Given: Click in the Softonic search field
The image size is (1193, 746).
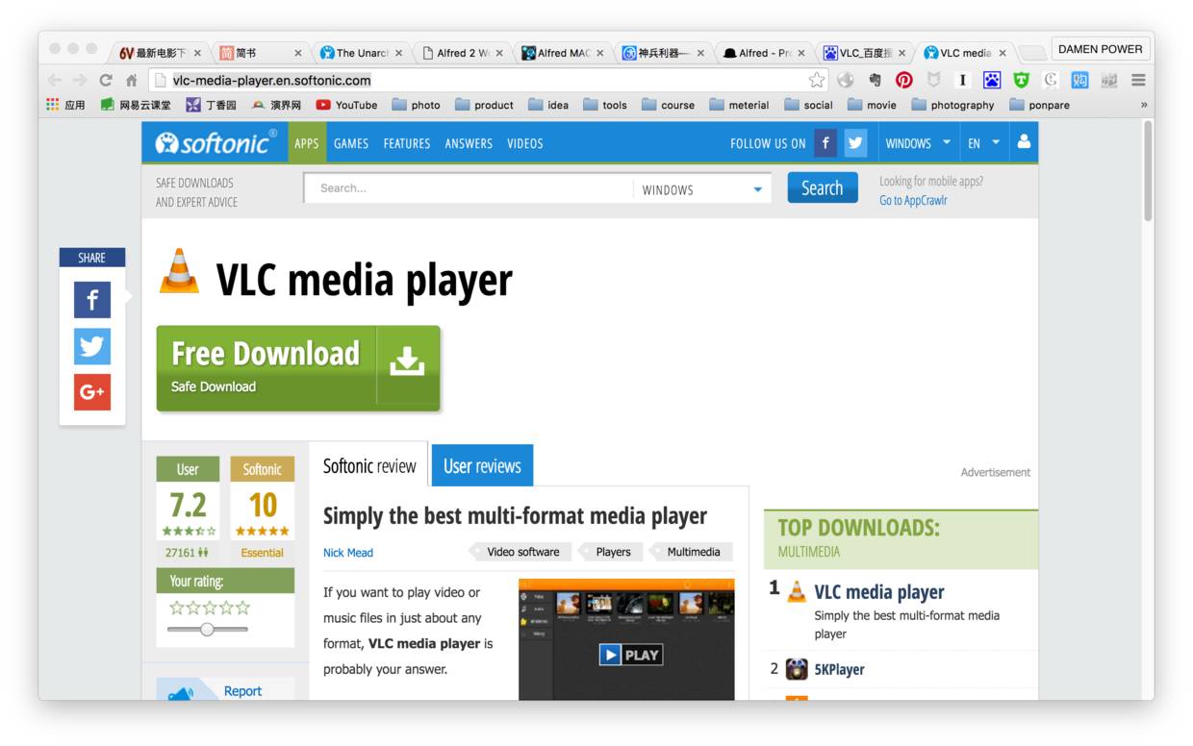Looking at the screenshot, I should (469, 188).
